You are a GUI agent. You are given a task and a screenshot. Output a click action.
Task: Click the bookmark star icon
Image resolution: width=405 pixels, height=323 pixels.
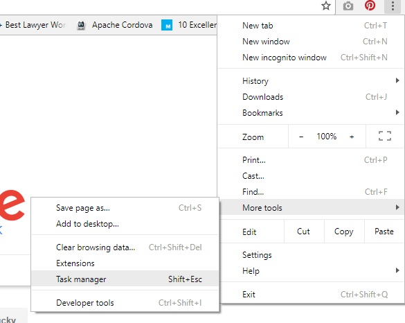point(326,6)
